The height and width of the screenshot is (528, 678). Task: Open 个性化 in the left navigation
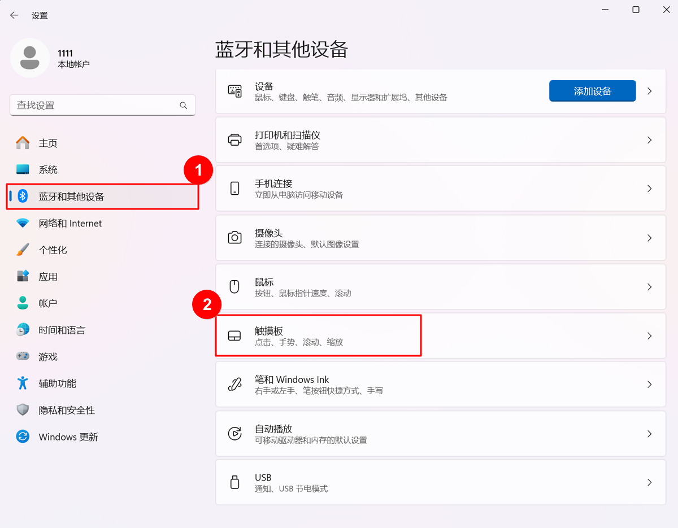pyautogui.click(x=53, y=250)
